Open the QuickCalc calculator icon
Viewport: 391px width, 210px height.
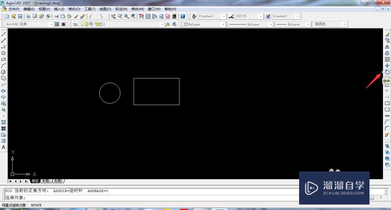tap(174, 16)
